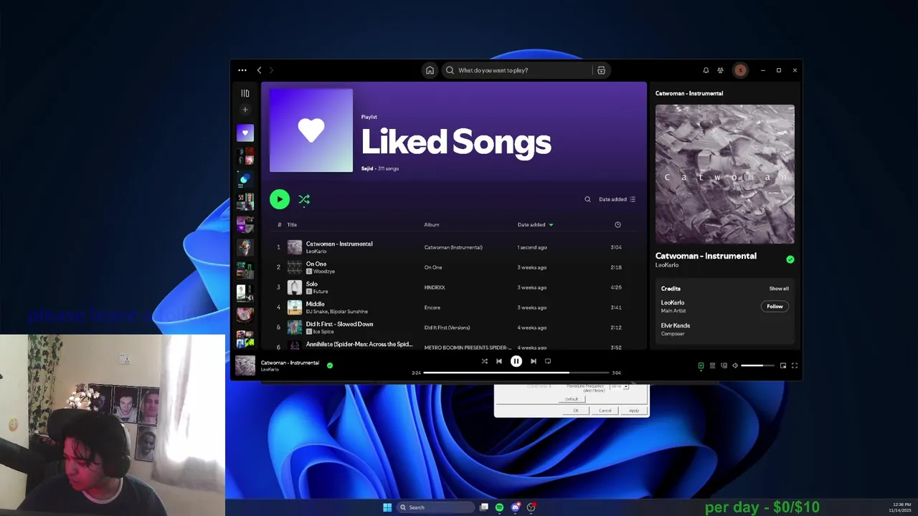Image resolution: width=918 pixels, height=516 pixels.
Task: Click Cancel in the dialog behind Spotify
Action: coord(605,411)
